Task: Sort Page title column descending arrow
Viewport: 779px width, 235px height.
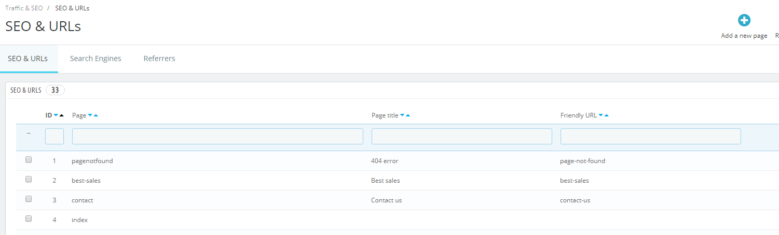Action: [x=402, y=115]
